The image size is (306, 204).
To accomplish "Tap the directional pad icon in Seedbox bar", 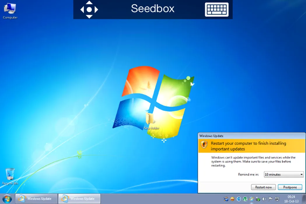I will tap(89, 10).
